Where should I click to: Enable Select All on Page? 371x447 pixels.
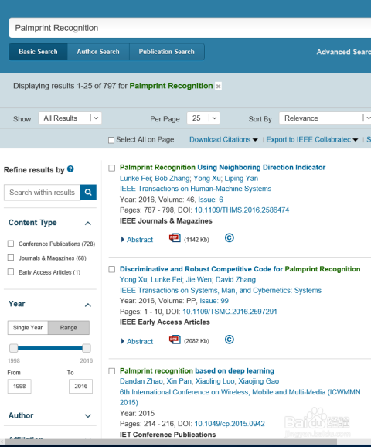coord(111,140)
